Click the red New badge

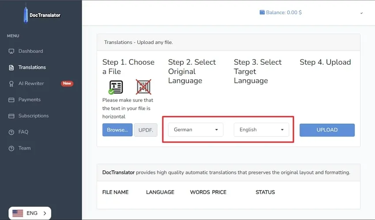[67, 83]
